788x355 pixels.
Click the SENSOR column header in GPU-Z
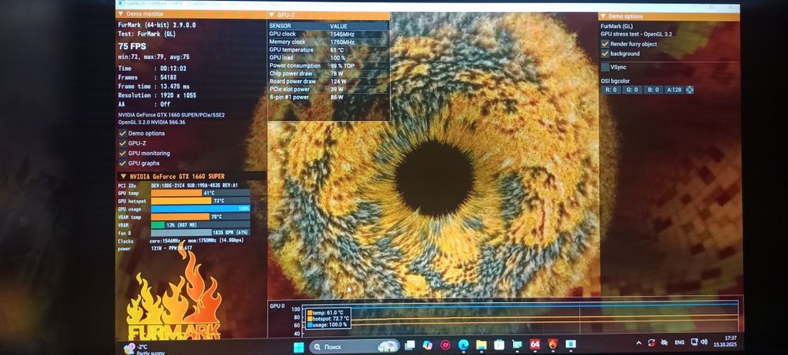(280, 26)
